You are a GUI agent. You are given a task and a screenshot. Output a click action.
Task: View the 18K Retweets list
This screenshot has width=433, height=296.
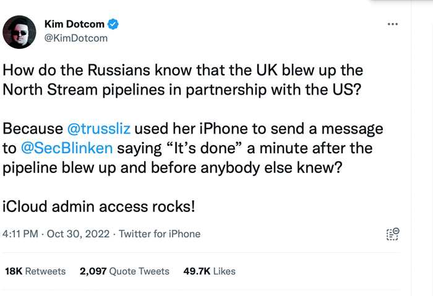pos(35,271)
